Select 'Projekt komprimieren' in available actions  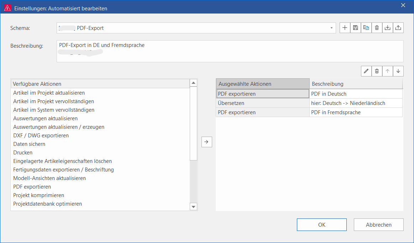coord(38,195)
